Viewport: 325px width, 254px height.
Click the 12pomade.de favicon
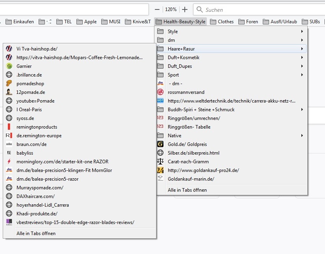(x=9, y=92)
